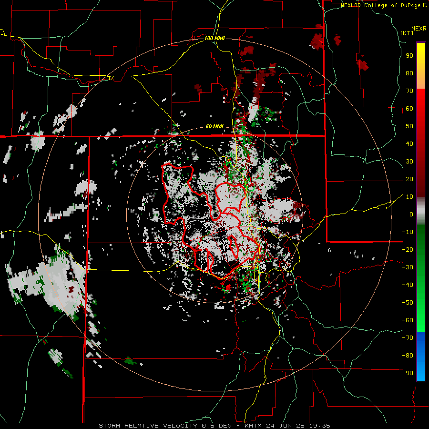Click the KMTX radar site identifier

(254, 426)
